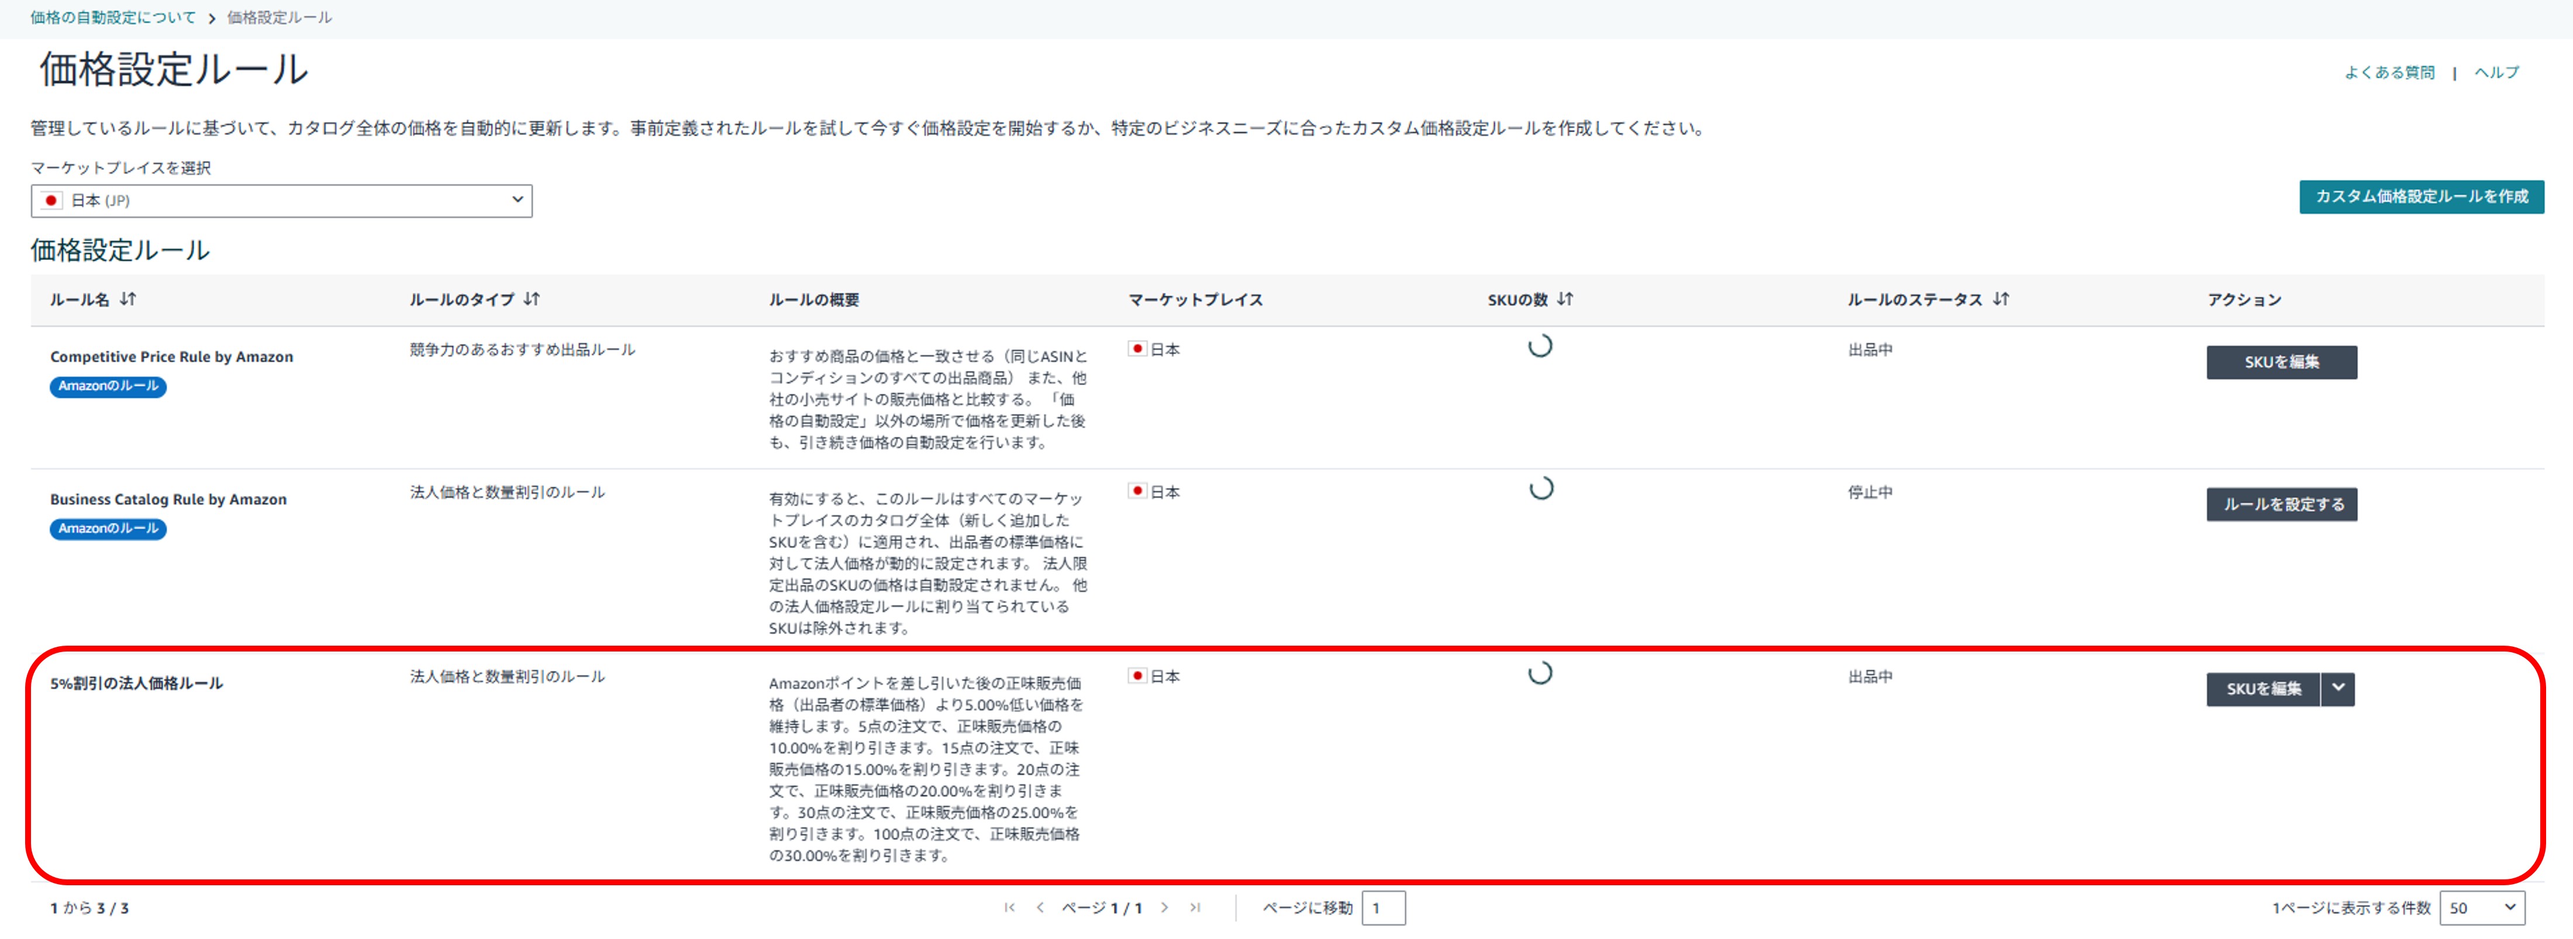This screenshot has height=939, width=2573.
Task: Open よくある質問 link
Action: tap(2389, 72)
